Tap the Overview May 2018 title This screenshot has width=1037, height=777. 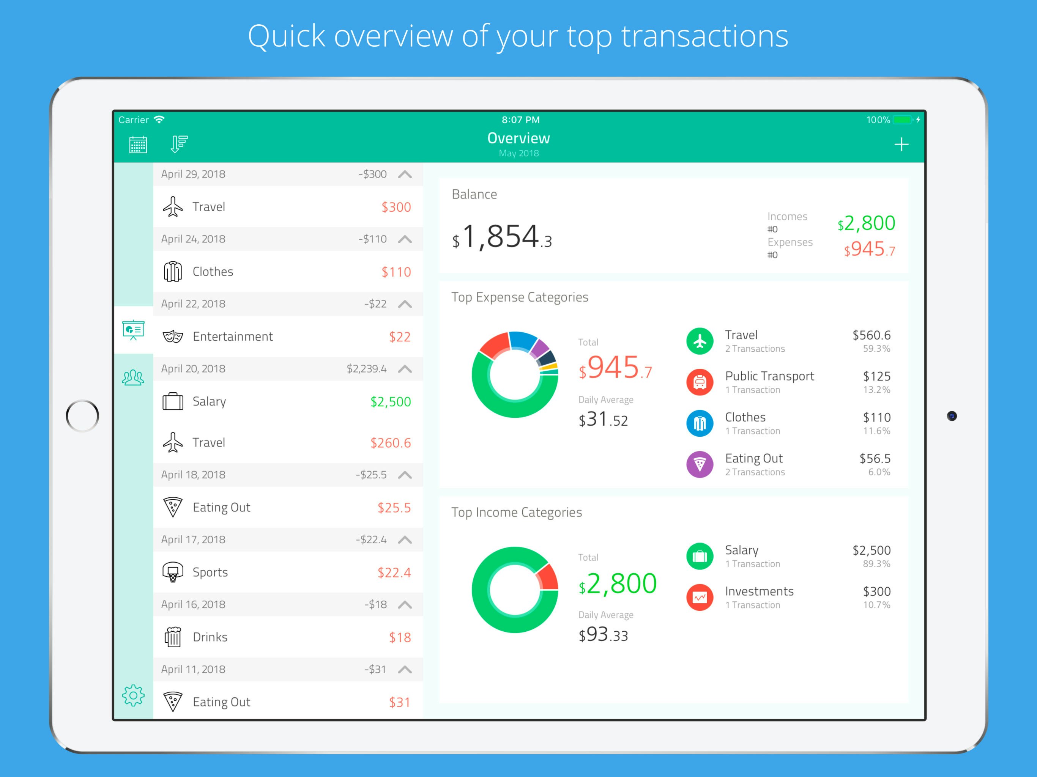518,144
